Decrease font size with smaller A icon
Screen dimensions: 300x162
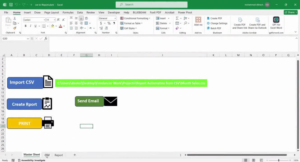point(64,20)
